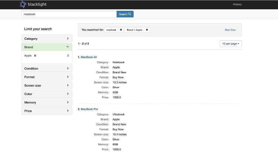Viewport: 278px width, 154px height.
Task: Remove the macbook search term
Action: tap(121, 30)
